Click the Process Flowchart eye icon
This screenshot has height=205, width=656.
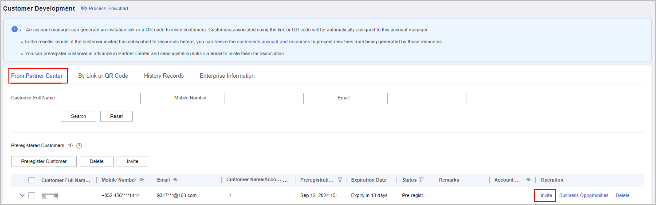point(84,9)
